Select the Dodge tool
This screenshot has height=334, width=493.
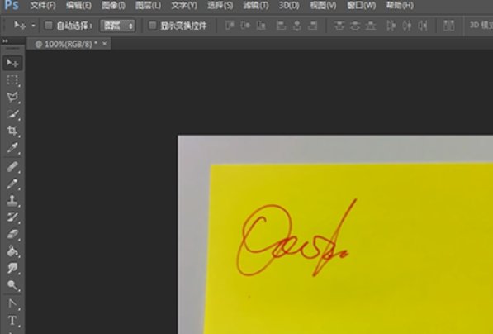click(x=12, y=285)
